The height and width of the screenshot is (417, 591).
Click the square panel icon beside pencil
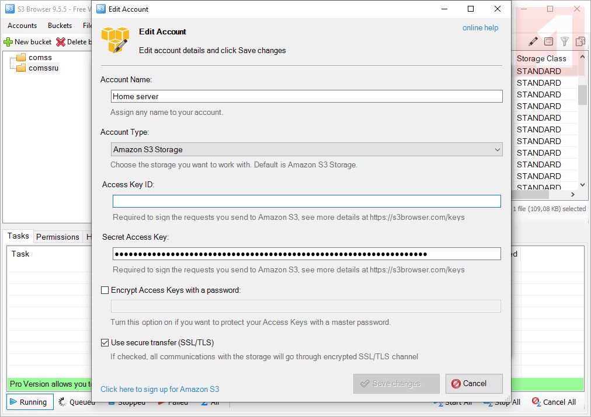point(549,41)
